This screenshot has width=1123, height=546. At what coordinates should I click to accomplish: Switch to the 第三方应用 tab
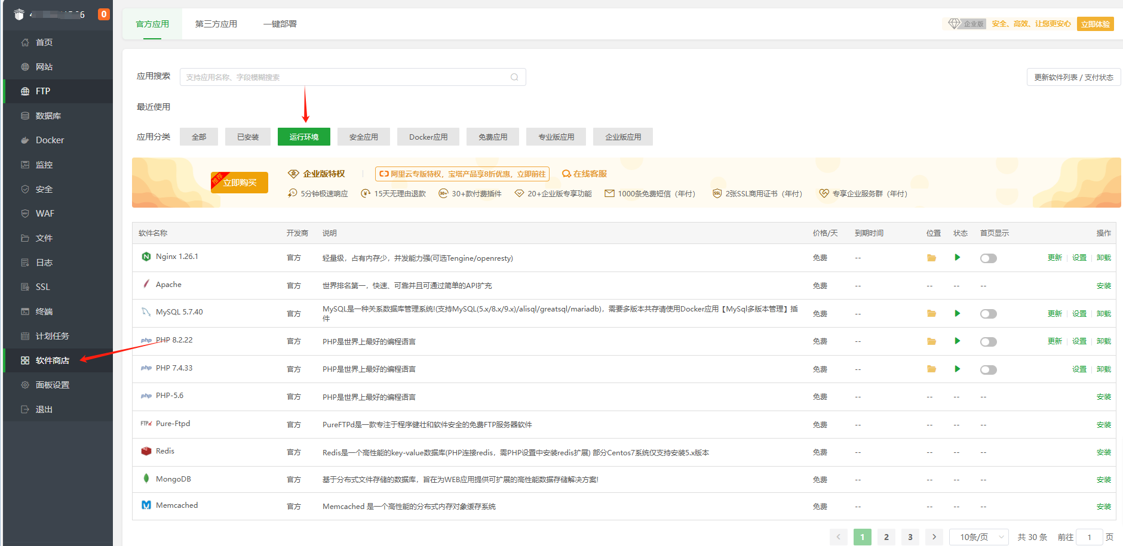(216, 24)
